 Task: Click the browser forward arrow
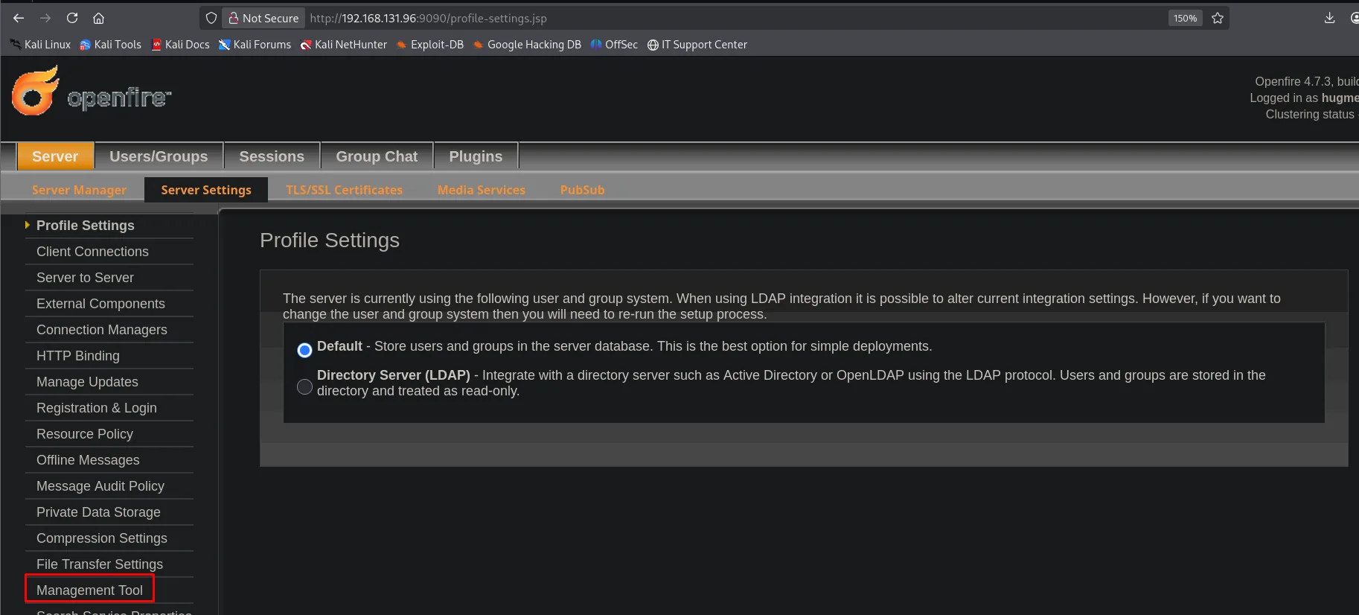45,18
